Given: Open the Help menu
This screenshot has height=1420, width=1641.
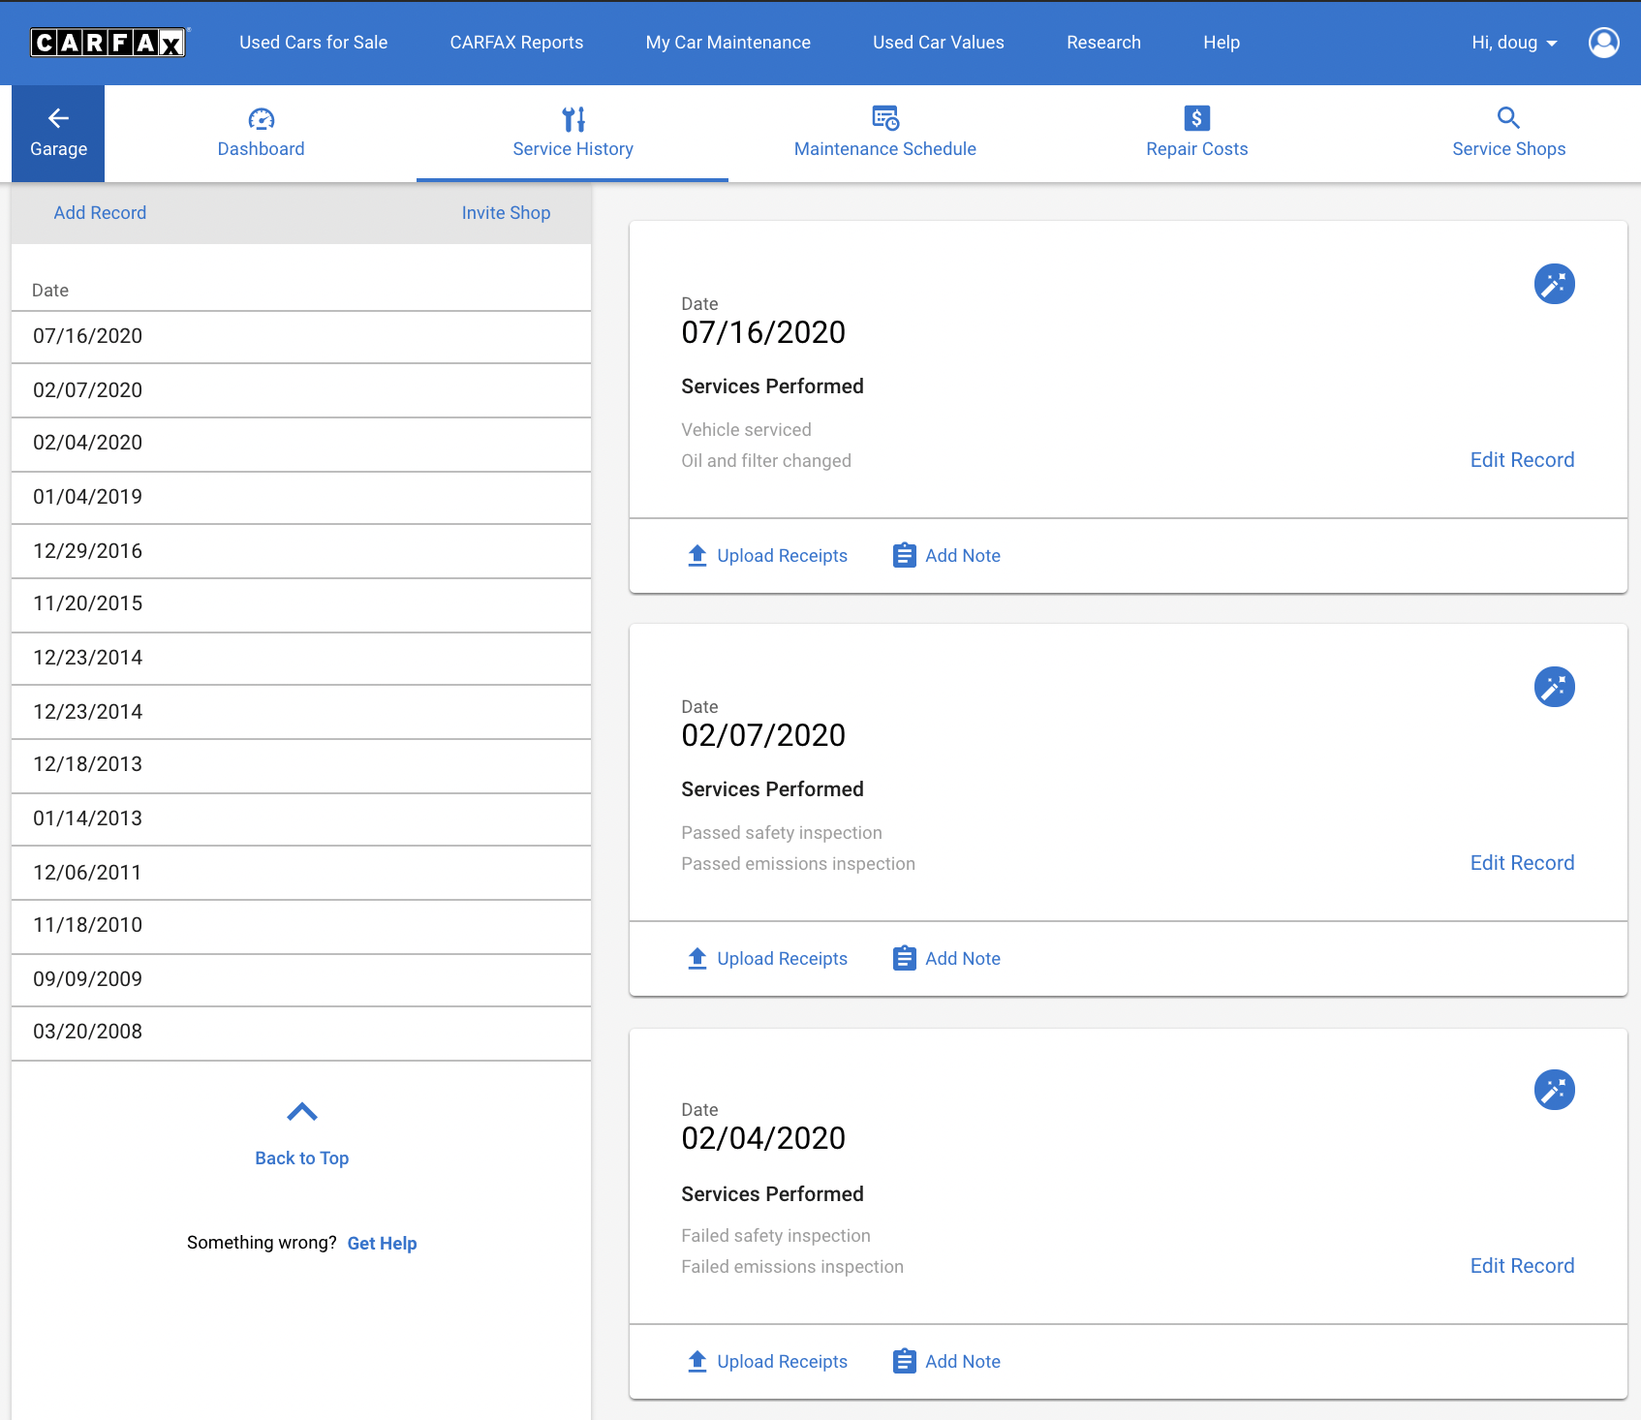Looking at the screenshot, I should pyautogui.click(x=1222, y=43).
